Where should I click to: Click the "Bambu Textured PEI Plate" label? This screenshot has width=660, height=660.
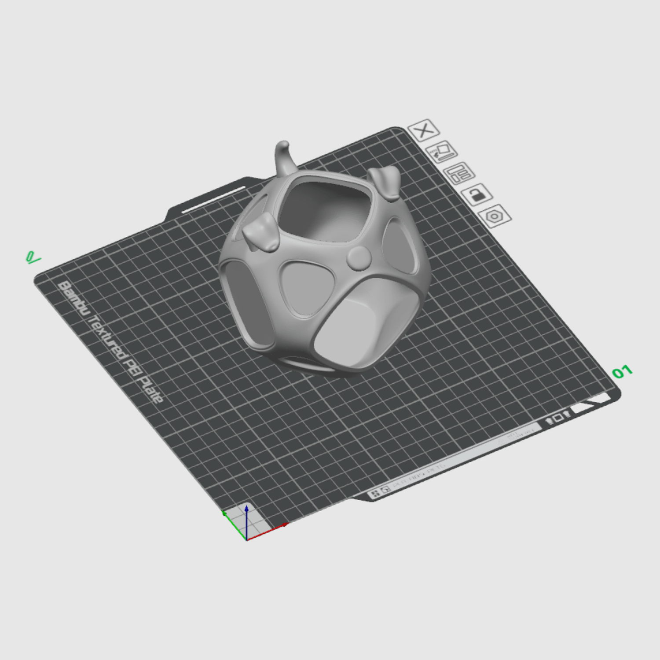pos(110,342)
